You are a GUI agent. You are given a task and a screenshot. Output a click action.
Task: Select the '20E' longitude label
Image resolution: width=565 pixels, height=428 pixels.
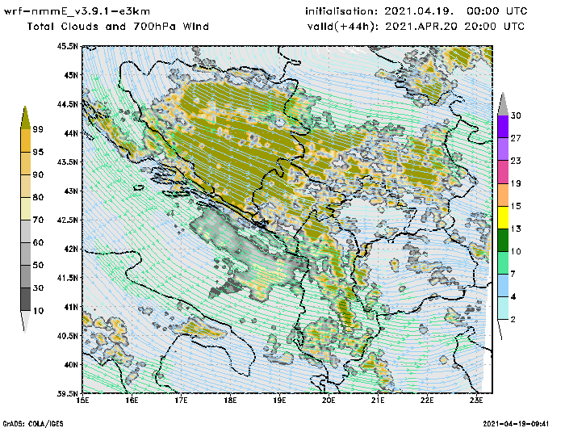tap(329, 401)
